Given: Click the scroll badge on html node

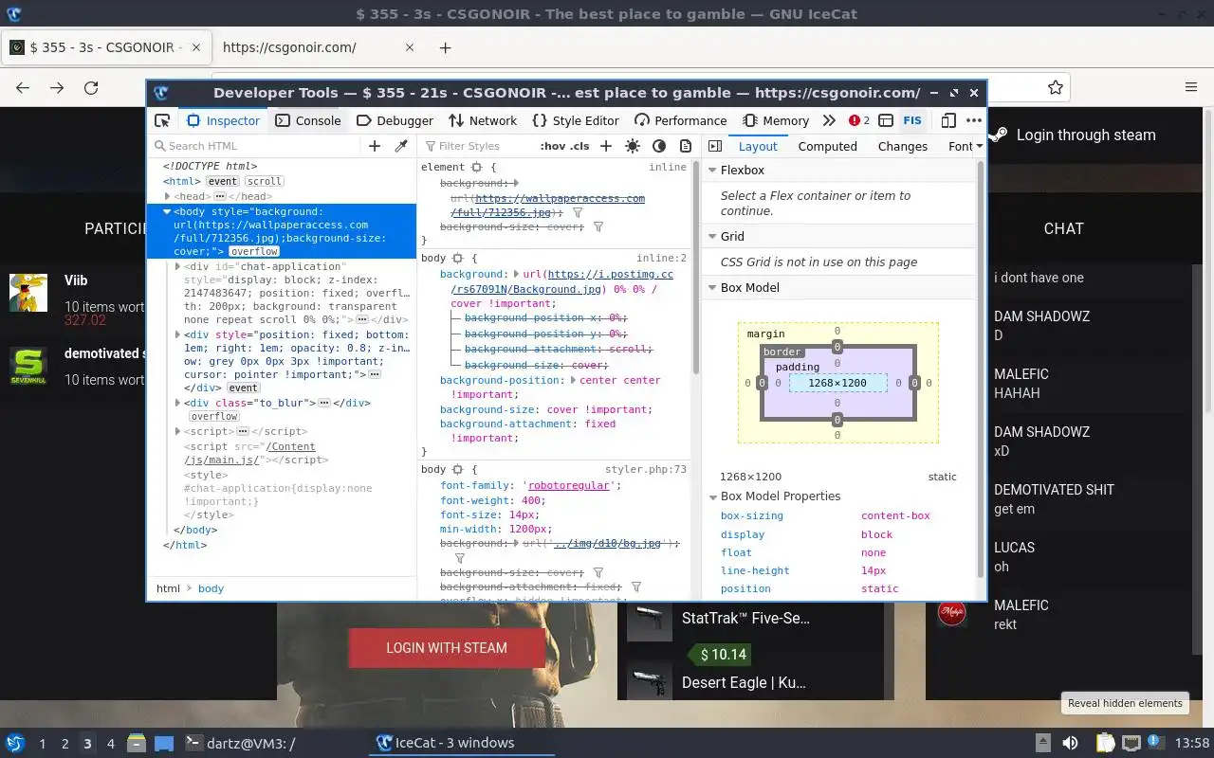Looking at the screenshot, I should 264,181.
